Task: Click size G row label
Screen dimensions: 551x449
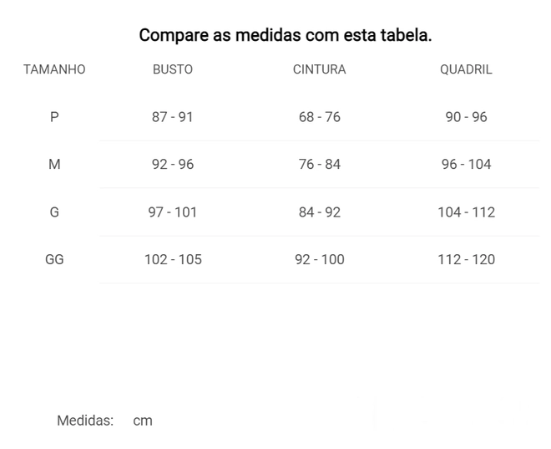Action: click(54, 212)
